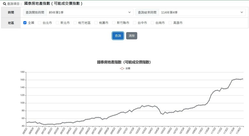Click the 地區 row label
Viewport: 249px width, 136px height.
pyautogui.click(x=11, y=23)
